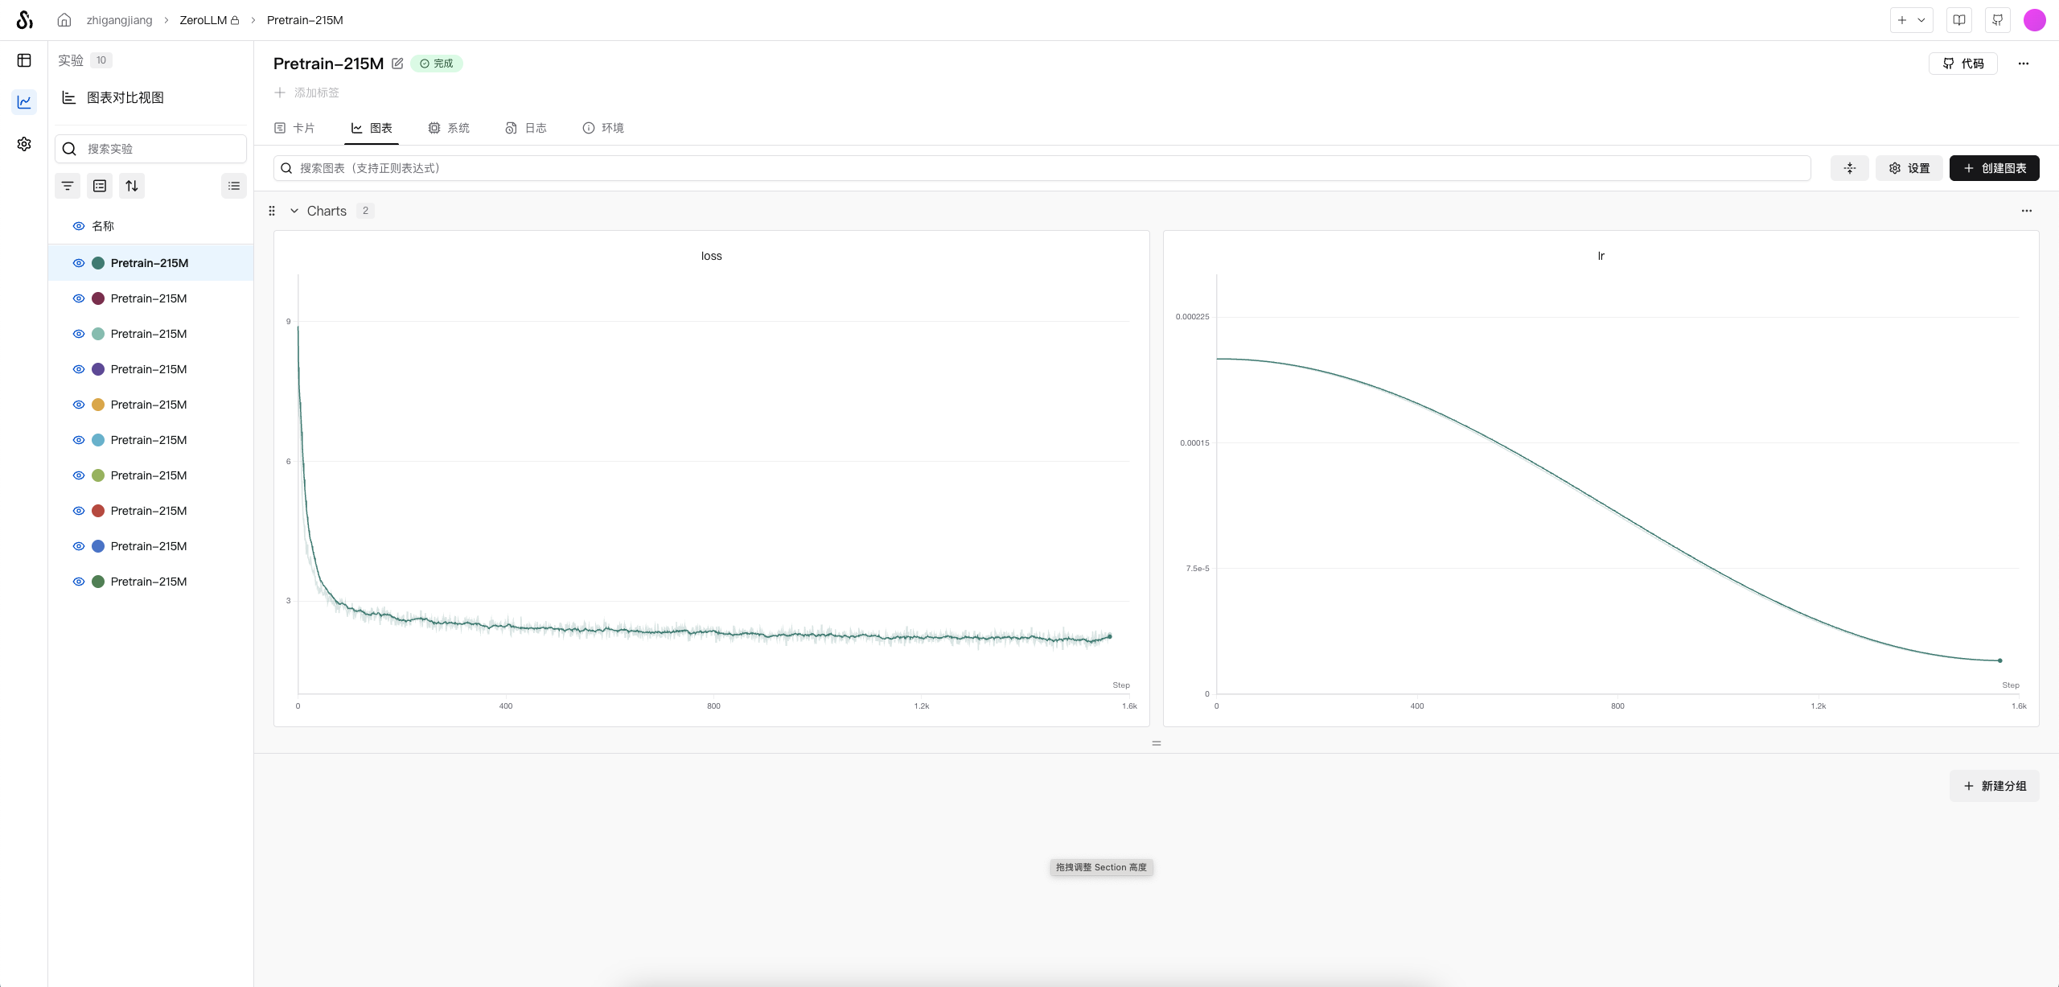Click the edit icon beside the Pretrain-215M title
Viewport: 2059px width, 987px height.
click(x=397, y=64)
